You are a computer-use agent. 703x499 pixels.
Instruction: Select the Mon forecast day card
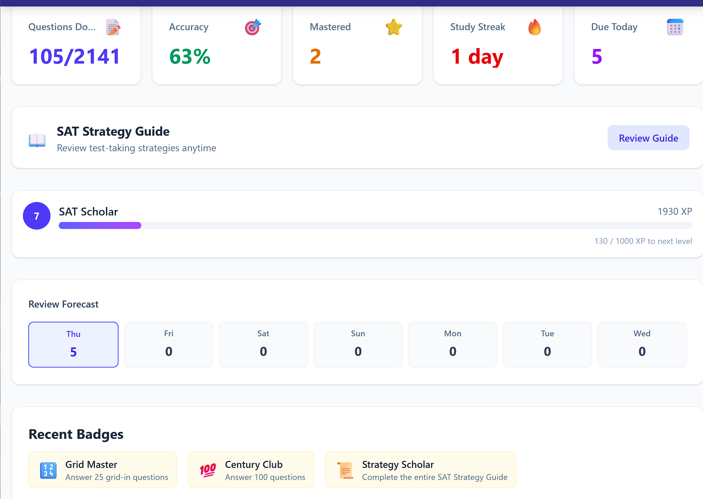pos(453,344)
